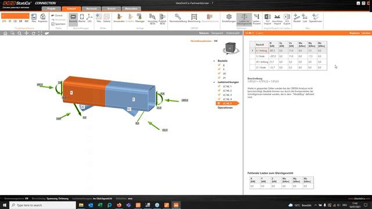This screenshot has width=372, height=209.
Task: Click the Publish BETA icon
Action: [163, 19]
